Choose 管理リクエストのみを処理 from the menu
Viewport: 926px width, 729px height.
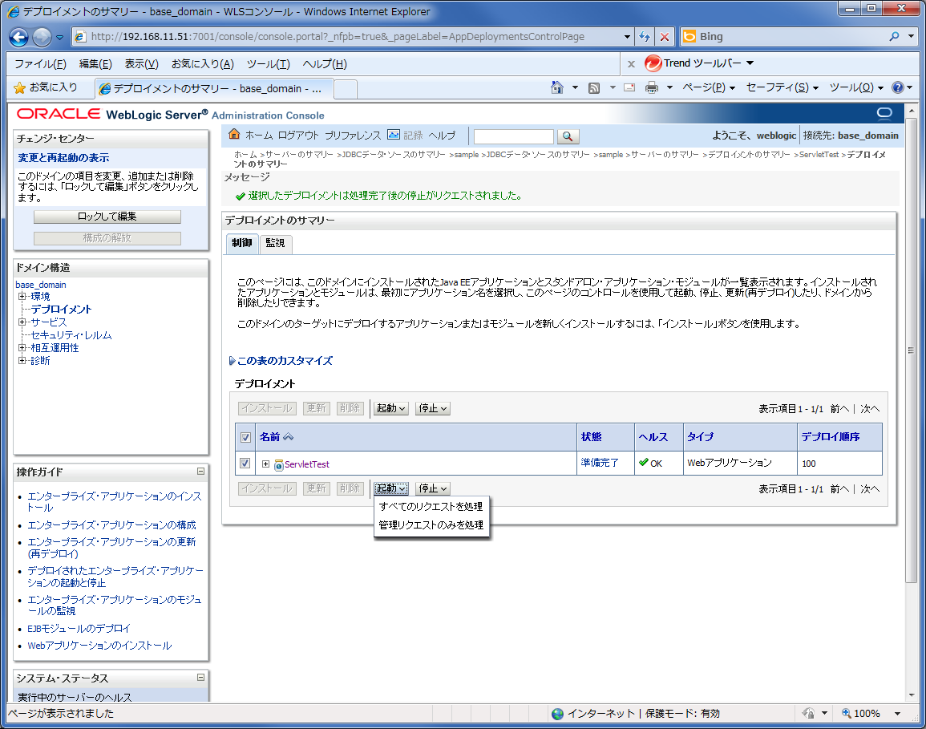431,524
